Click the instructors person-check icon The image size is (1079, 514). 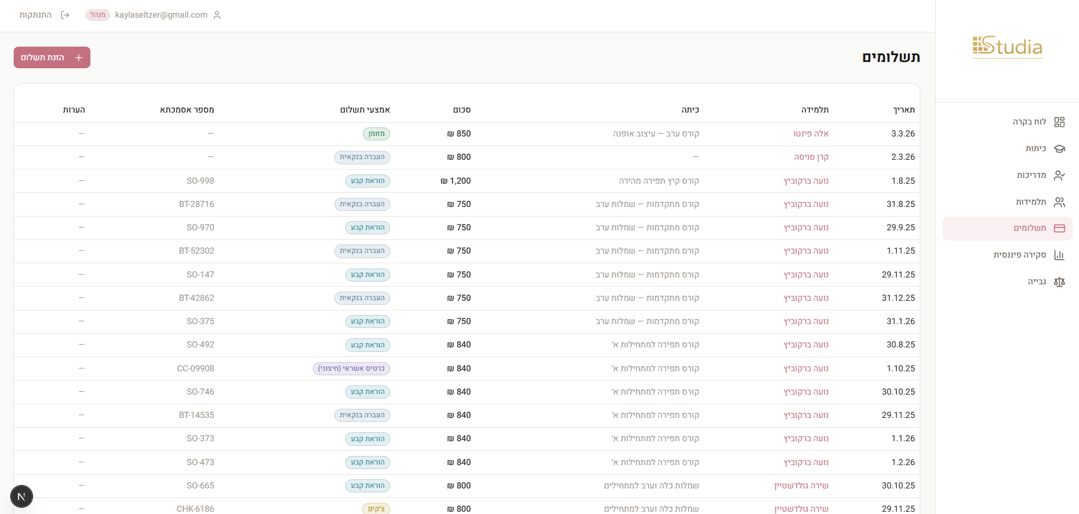click(x=1059, y=176)
